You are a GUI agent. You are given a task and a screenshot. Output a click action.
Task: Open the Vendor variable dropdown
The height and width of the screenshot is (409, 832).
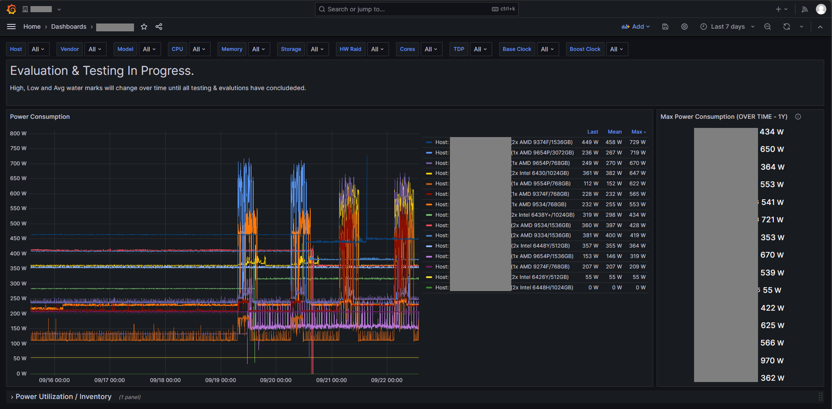[95, 49]
